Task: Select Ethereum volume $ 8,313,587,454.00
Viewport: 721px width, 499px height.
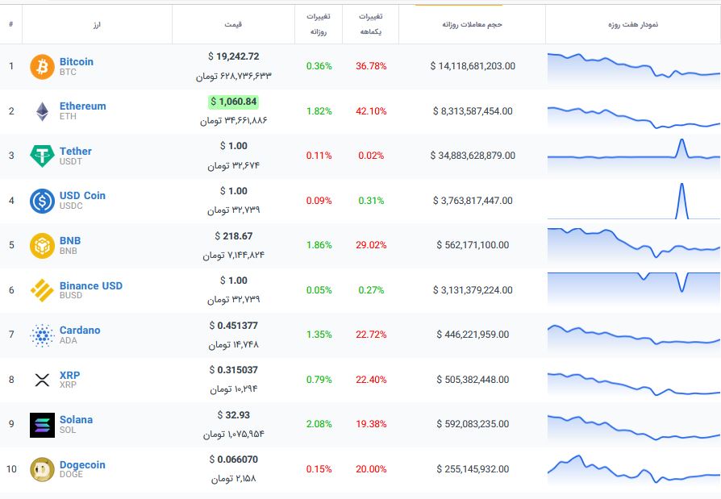Action: pyautogui.click(x=473, y=111)
